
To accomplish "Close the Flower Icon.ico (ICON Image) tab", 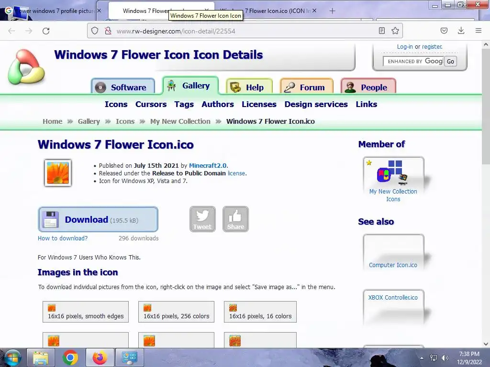I will click(314, 11).
